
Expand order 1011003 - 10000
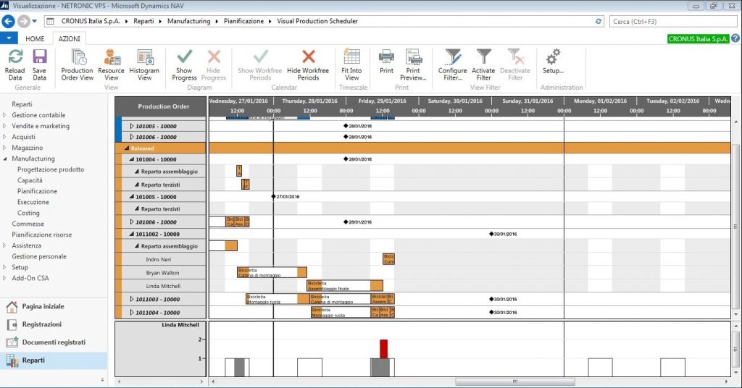tap(132, 299)
